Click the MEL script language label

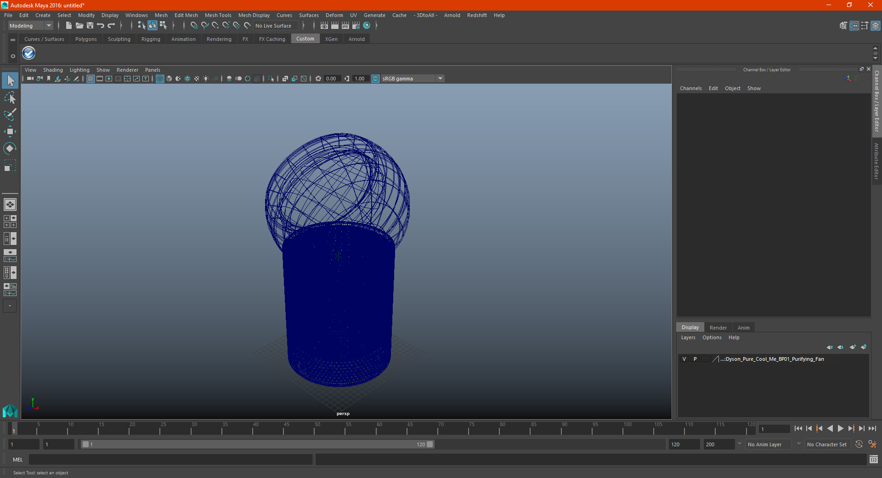click(x=18, y=460)
